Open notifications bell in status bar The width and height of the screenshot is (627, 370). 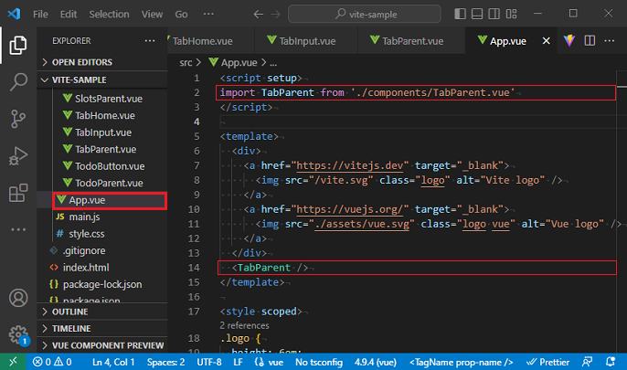pyautogui.click(x=611, y=362)
